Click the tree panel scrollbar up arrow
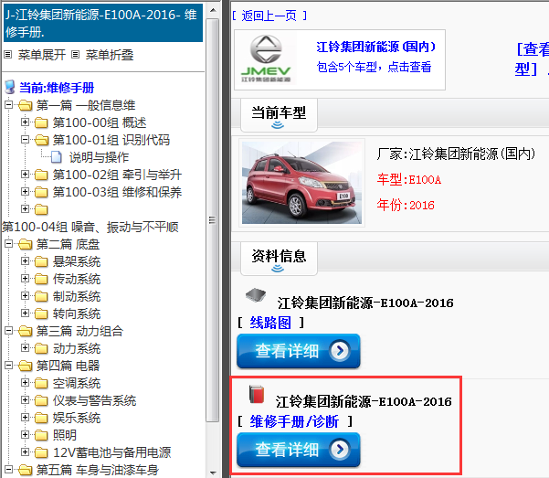The width and height of the screenshot is (549, 478). coord(213,10)
